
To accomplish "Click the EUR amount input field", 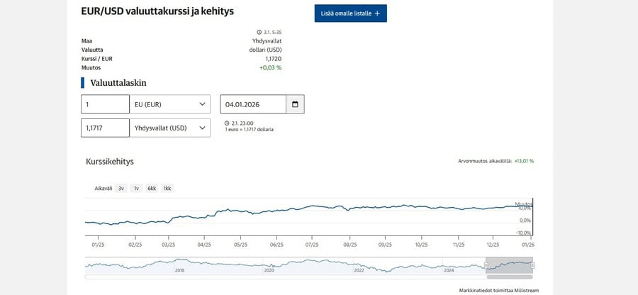I will pos(106,105).
